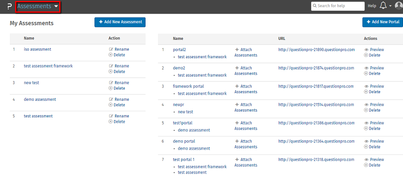Open test assessment framework in My Assessments

(48, 66)
